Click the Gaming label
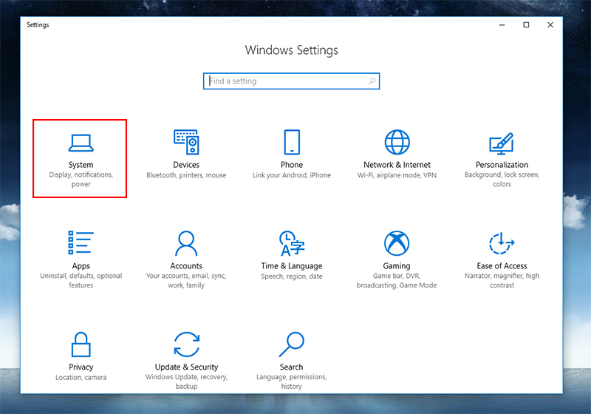 pyautogui.click(x=397, y=266)
